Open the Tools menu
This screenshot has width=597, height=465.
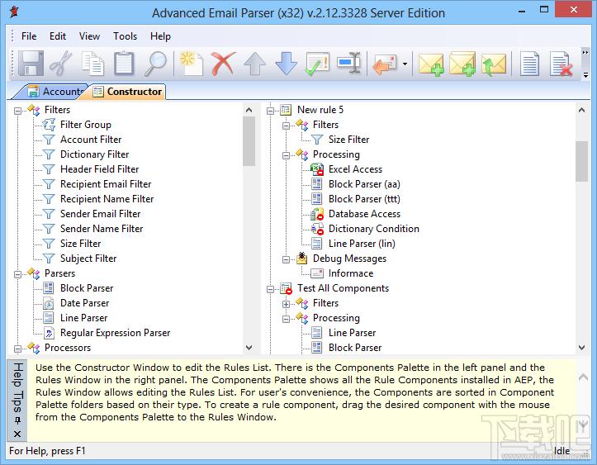[x=125, y=36]
